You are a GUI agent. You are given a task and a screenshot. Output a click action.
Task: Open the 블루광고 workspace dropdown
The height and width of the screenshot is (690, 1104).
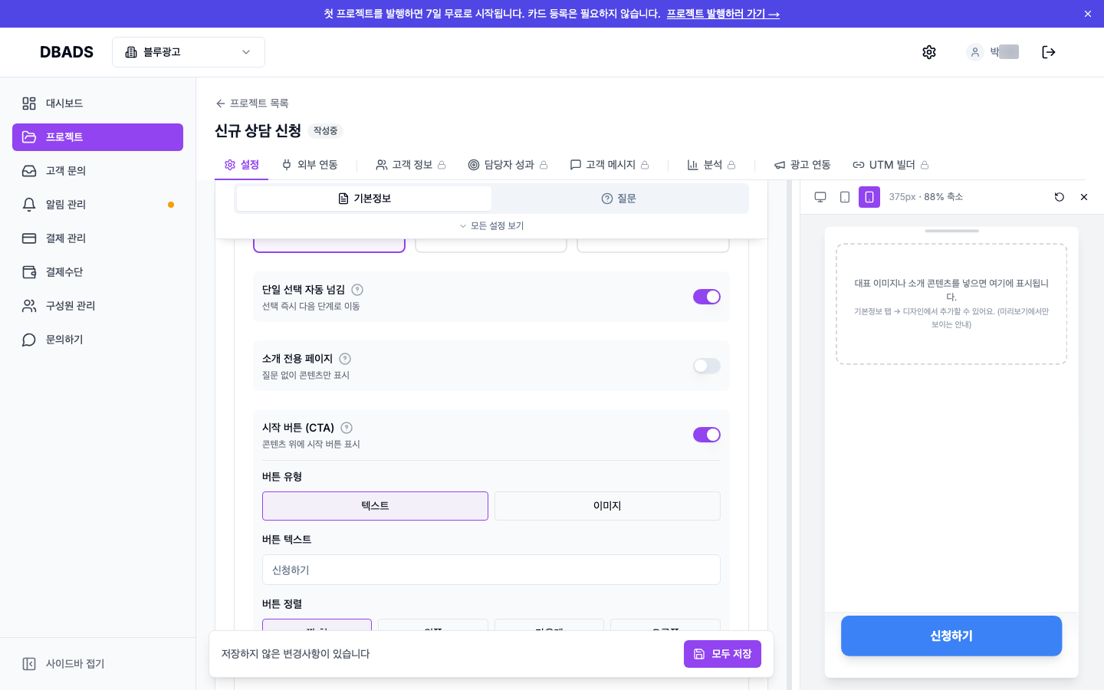(189, 52)
